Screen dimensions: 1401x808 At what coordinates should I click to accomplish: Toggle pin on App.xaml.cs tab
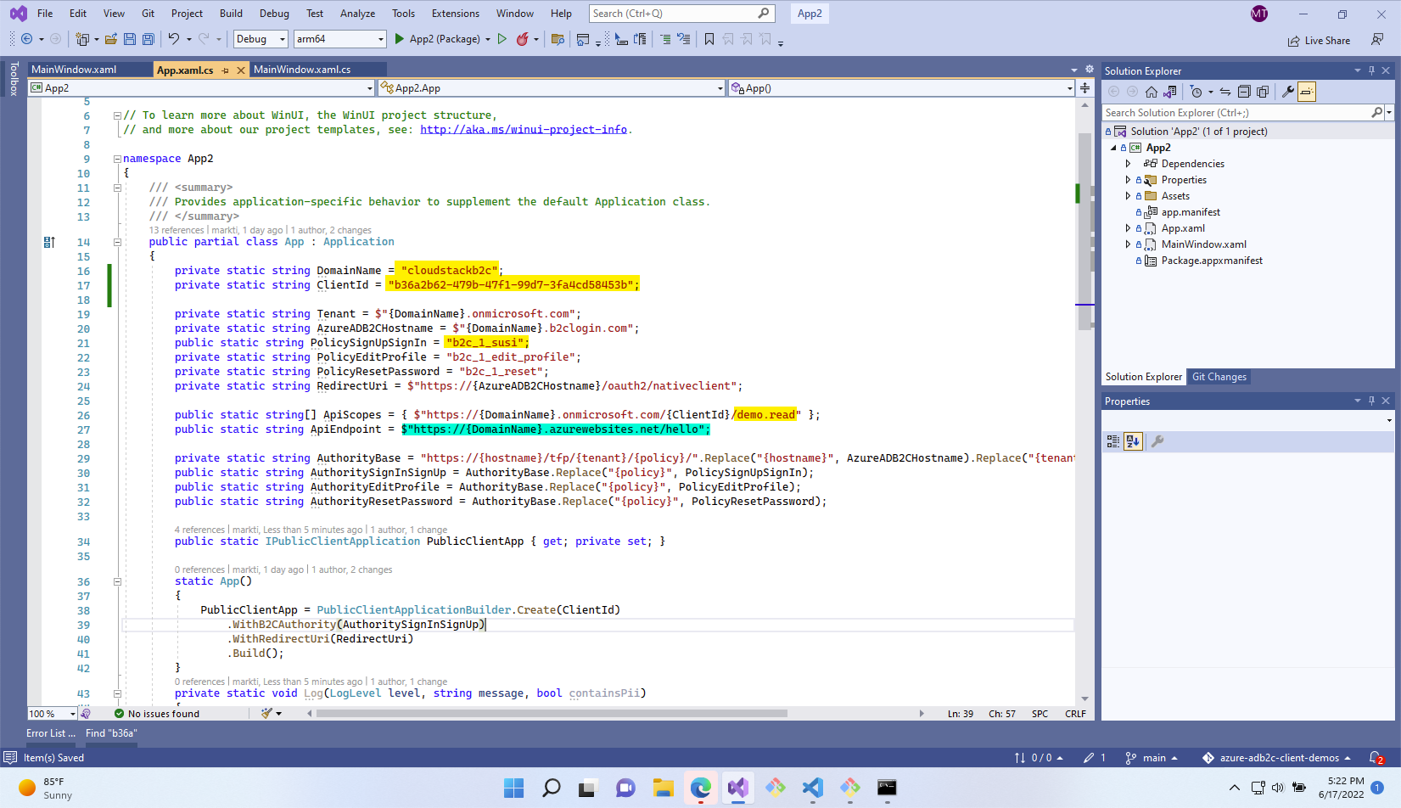pyautogui.click(x=225, y=70)
